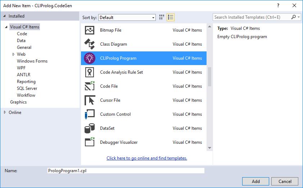Screen dimensions: 303x188
Task: Click the template list scroll down arrow
Action: point(210,148)
